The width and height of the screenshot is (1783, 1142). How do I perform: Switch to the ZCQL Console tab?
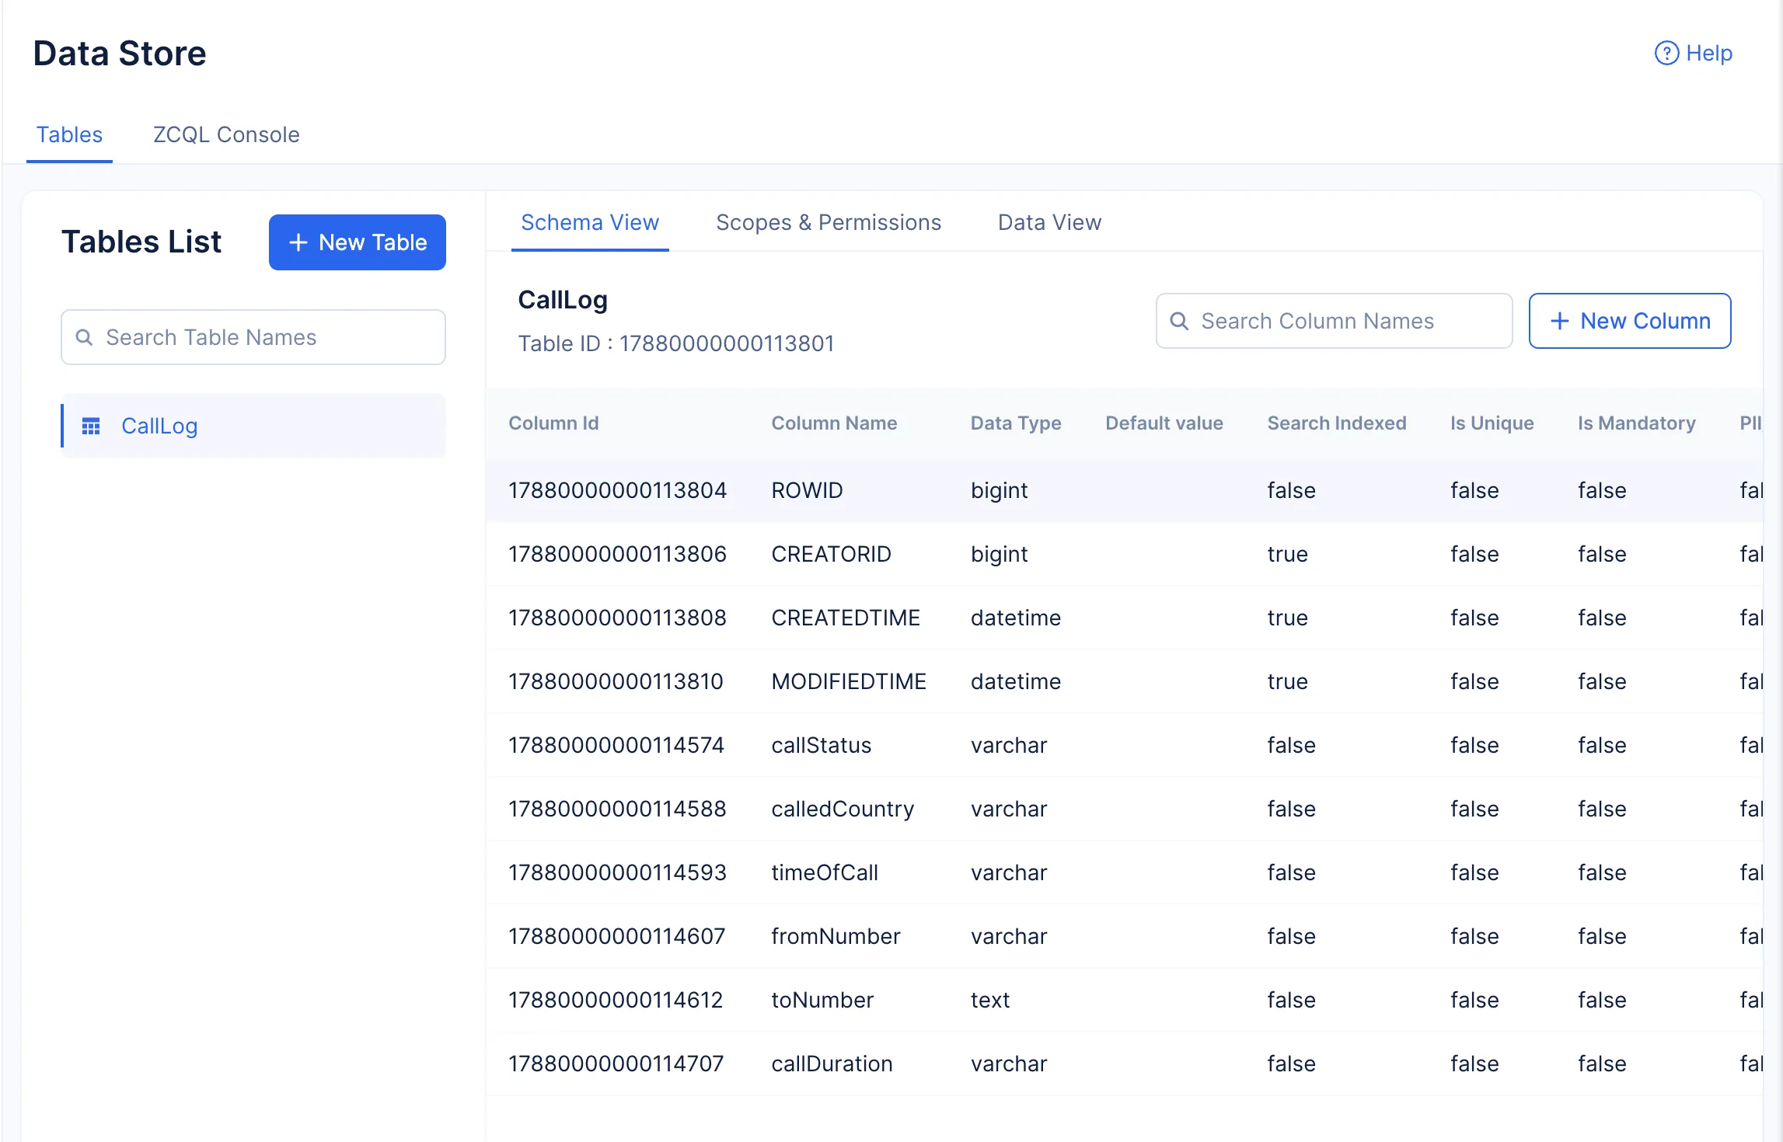[226, 134]
